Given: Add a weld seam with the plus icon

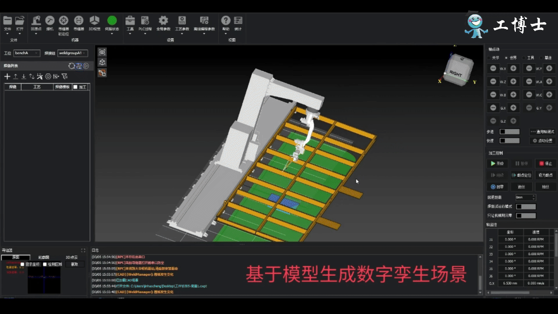Looking at the screenshot, I should pos(7,77).
